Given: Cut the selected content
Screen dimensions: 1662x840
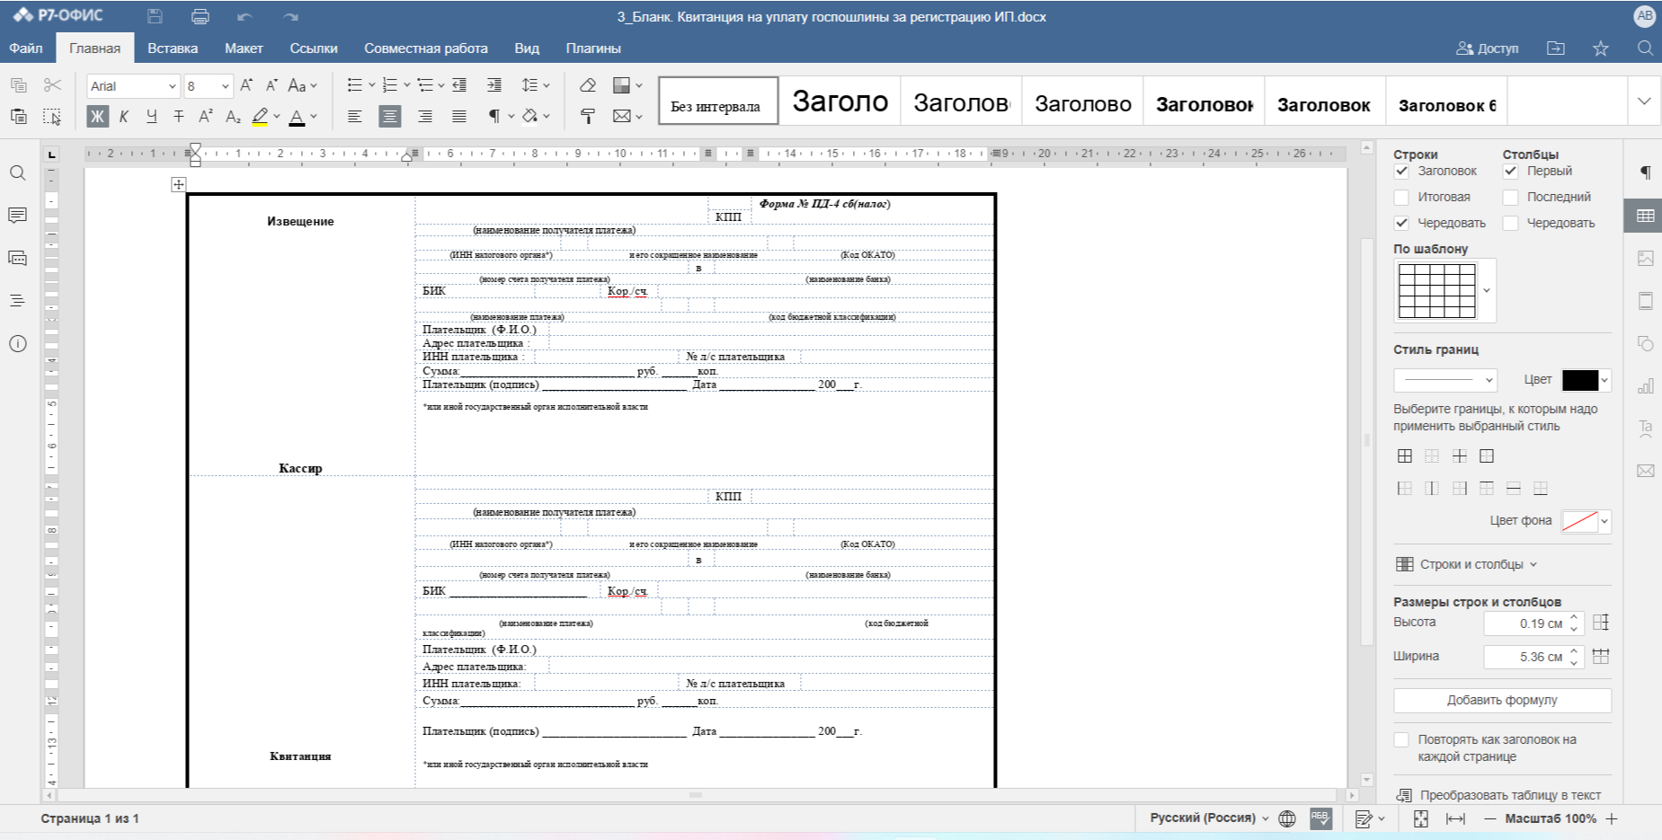Looking at the screenshot, I should pos(52,85).
